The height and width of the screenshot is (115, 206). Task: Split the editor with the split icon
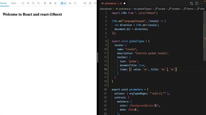click(197, 4)
